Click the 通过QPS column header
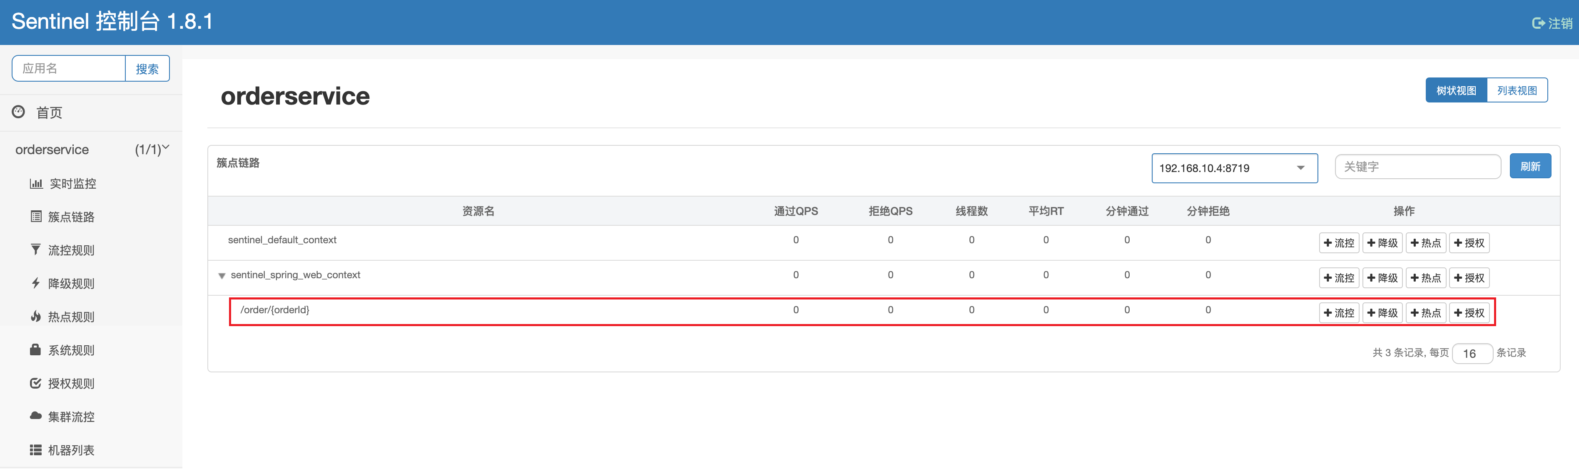1579x469 pixels. pyautogui.click(x=796, y=211)
